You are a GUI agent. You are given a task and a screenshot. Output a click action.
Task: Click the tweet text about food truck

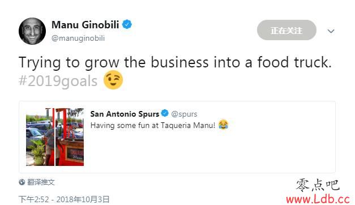coord(175,62)
